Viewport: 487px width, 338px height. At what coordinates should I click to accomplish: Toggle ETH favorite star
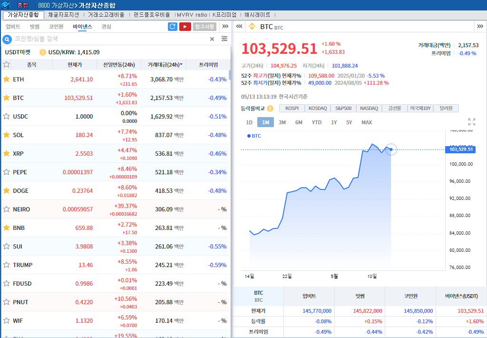[6, 80]
